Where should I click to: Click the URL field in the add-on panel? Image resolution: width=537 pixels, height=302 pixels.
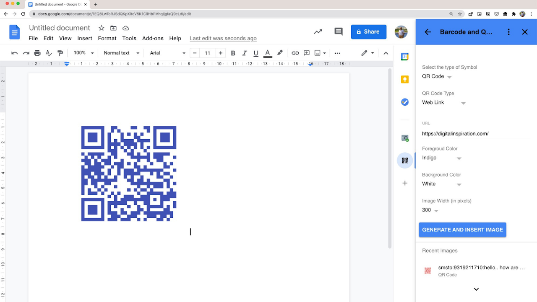click(x=476, y=134)
